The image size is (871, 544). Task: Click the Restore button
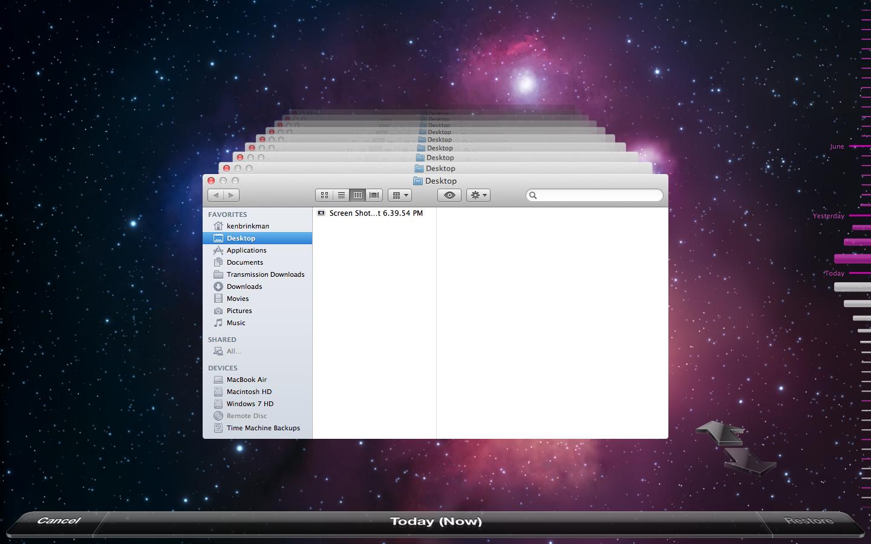pyautogui.click(x=809, y=520)
